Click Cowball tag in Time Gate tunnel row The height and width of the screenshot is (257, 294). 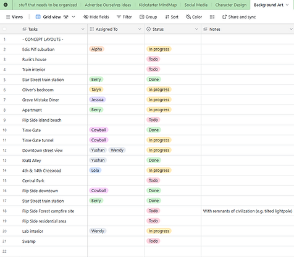[99, 140]
